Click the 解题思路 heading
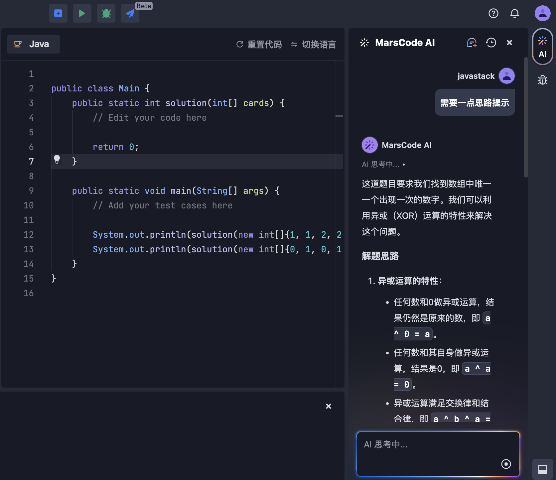The width and height of the screenshot is (556, 480). tap(380, 256)
